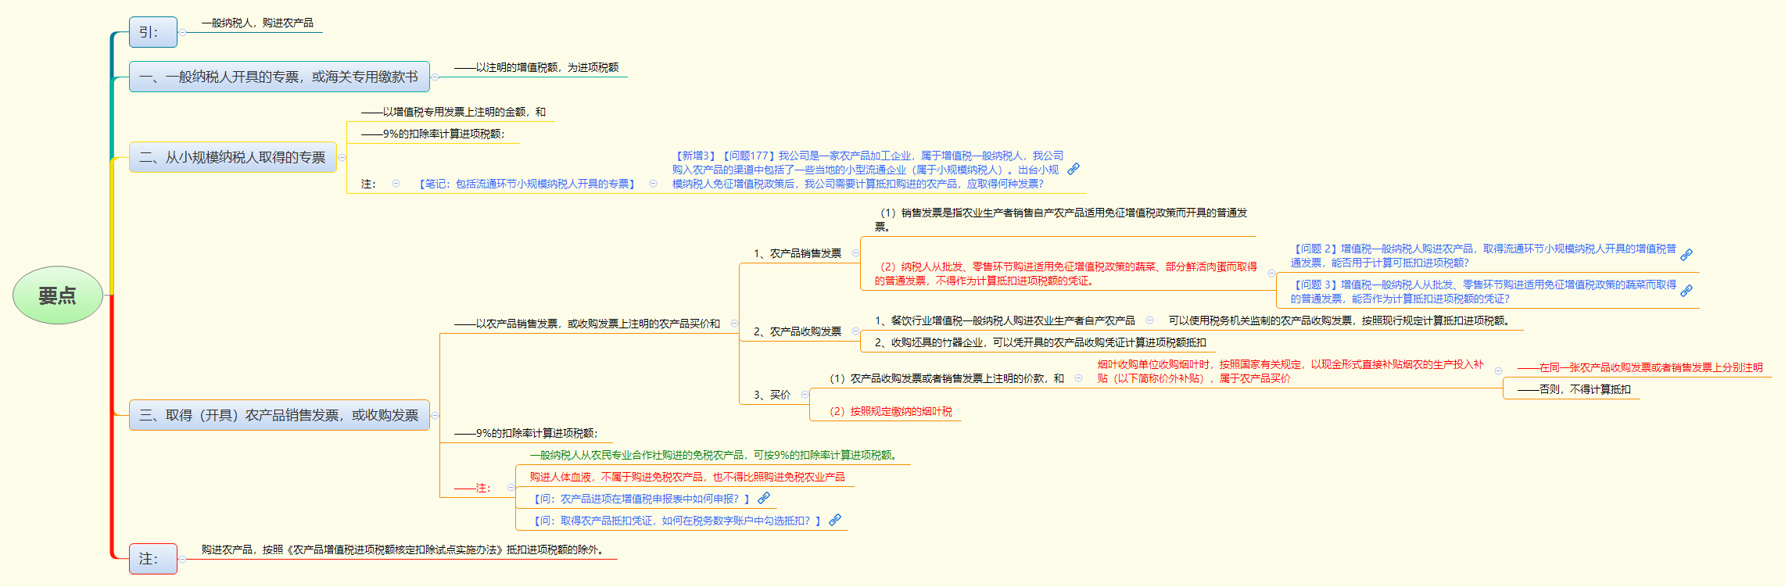Select the central 要点 root node
This screenshot has height=587, width=1785.
click(x=58, y=295)
